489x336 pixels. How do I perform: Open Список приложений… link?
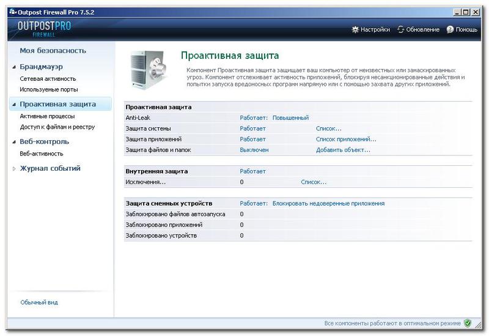(x=346, y=140)
